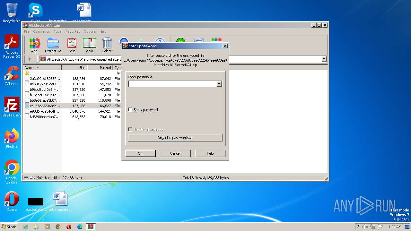Click the Organize passwords button
This screenshot has height=231, width=411.
tap(175, 138)
